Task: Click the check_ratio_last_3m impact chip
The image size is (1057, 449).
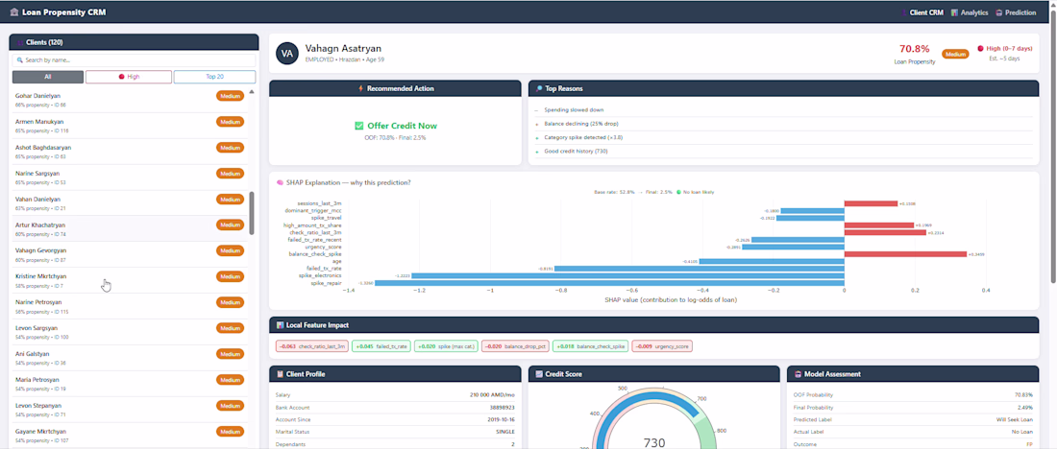Action: (312, 346)
